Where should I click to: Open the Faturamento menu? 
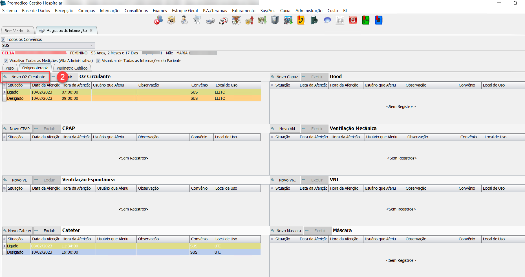point(243,11)
